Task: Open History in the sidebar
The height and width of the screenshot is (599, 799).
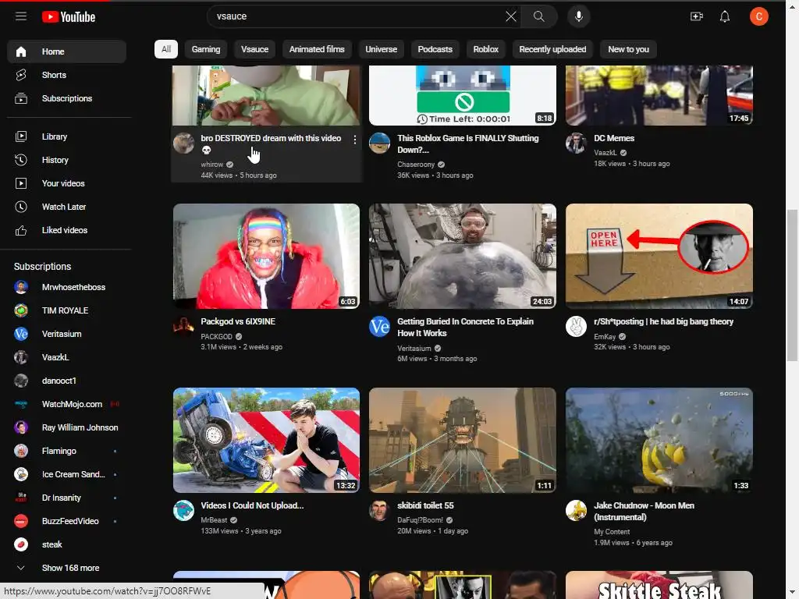Action: tap(67, 160)
